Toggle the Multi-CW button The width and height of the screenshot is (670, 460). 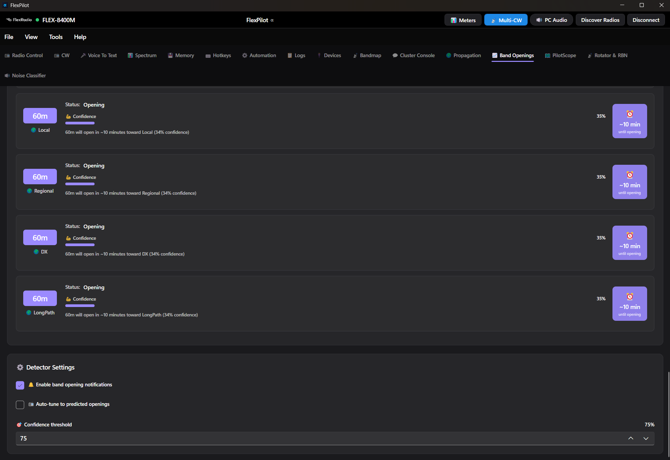click(x=505, y=20)
